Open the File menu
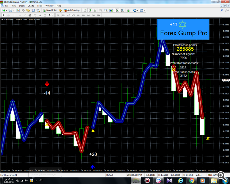Screen dimensions: 230x184 coord(7,6)
